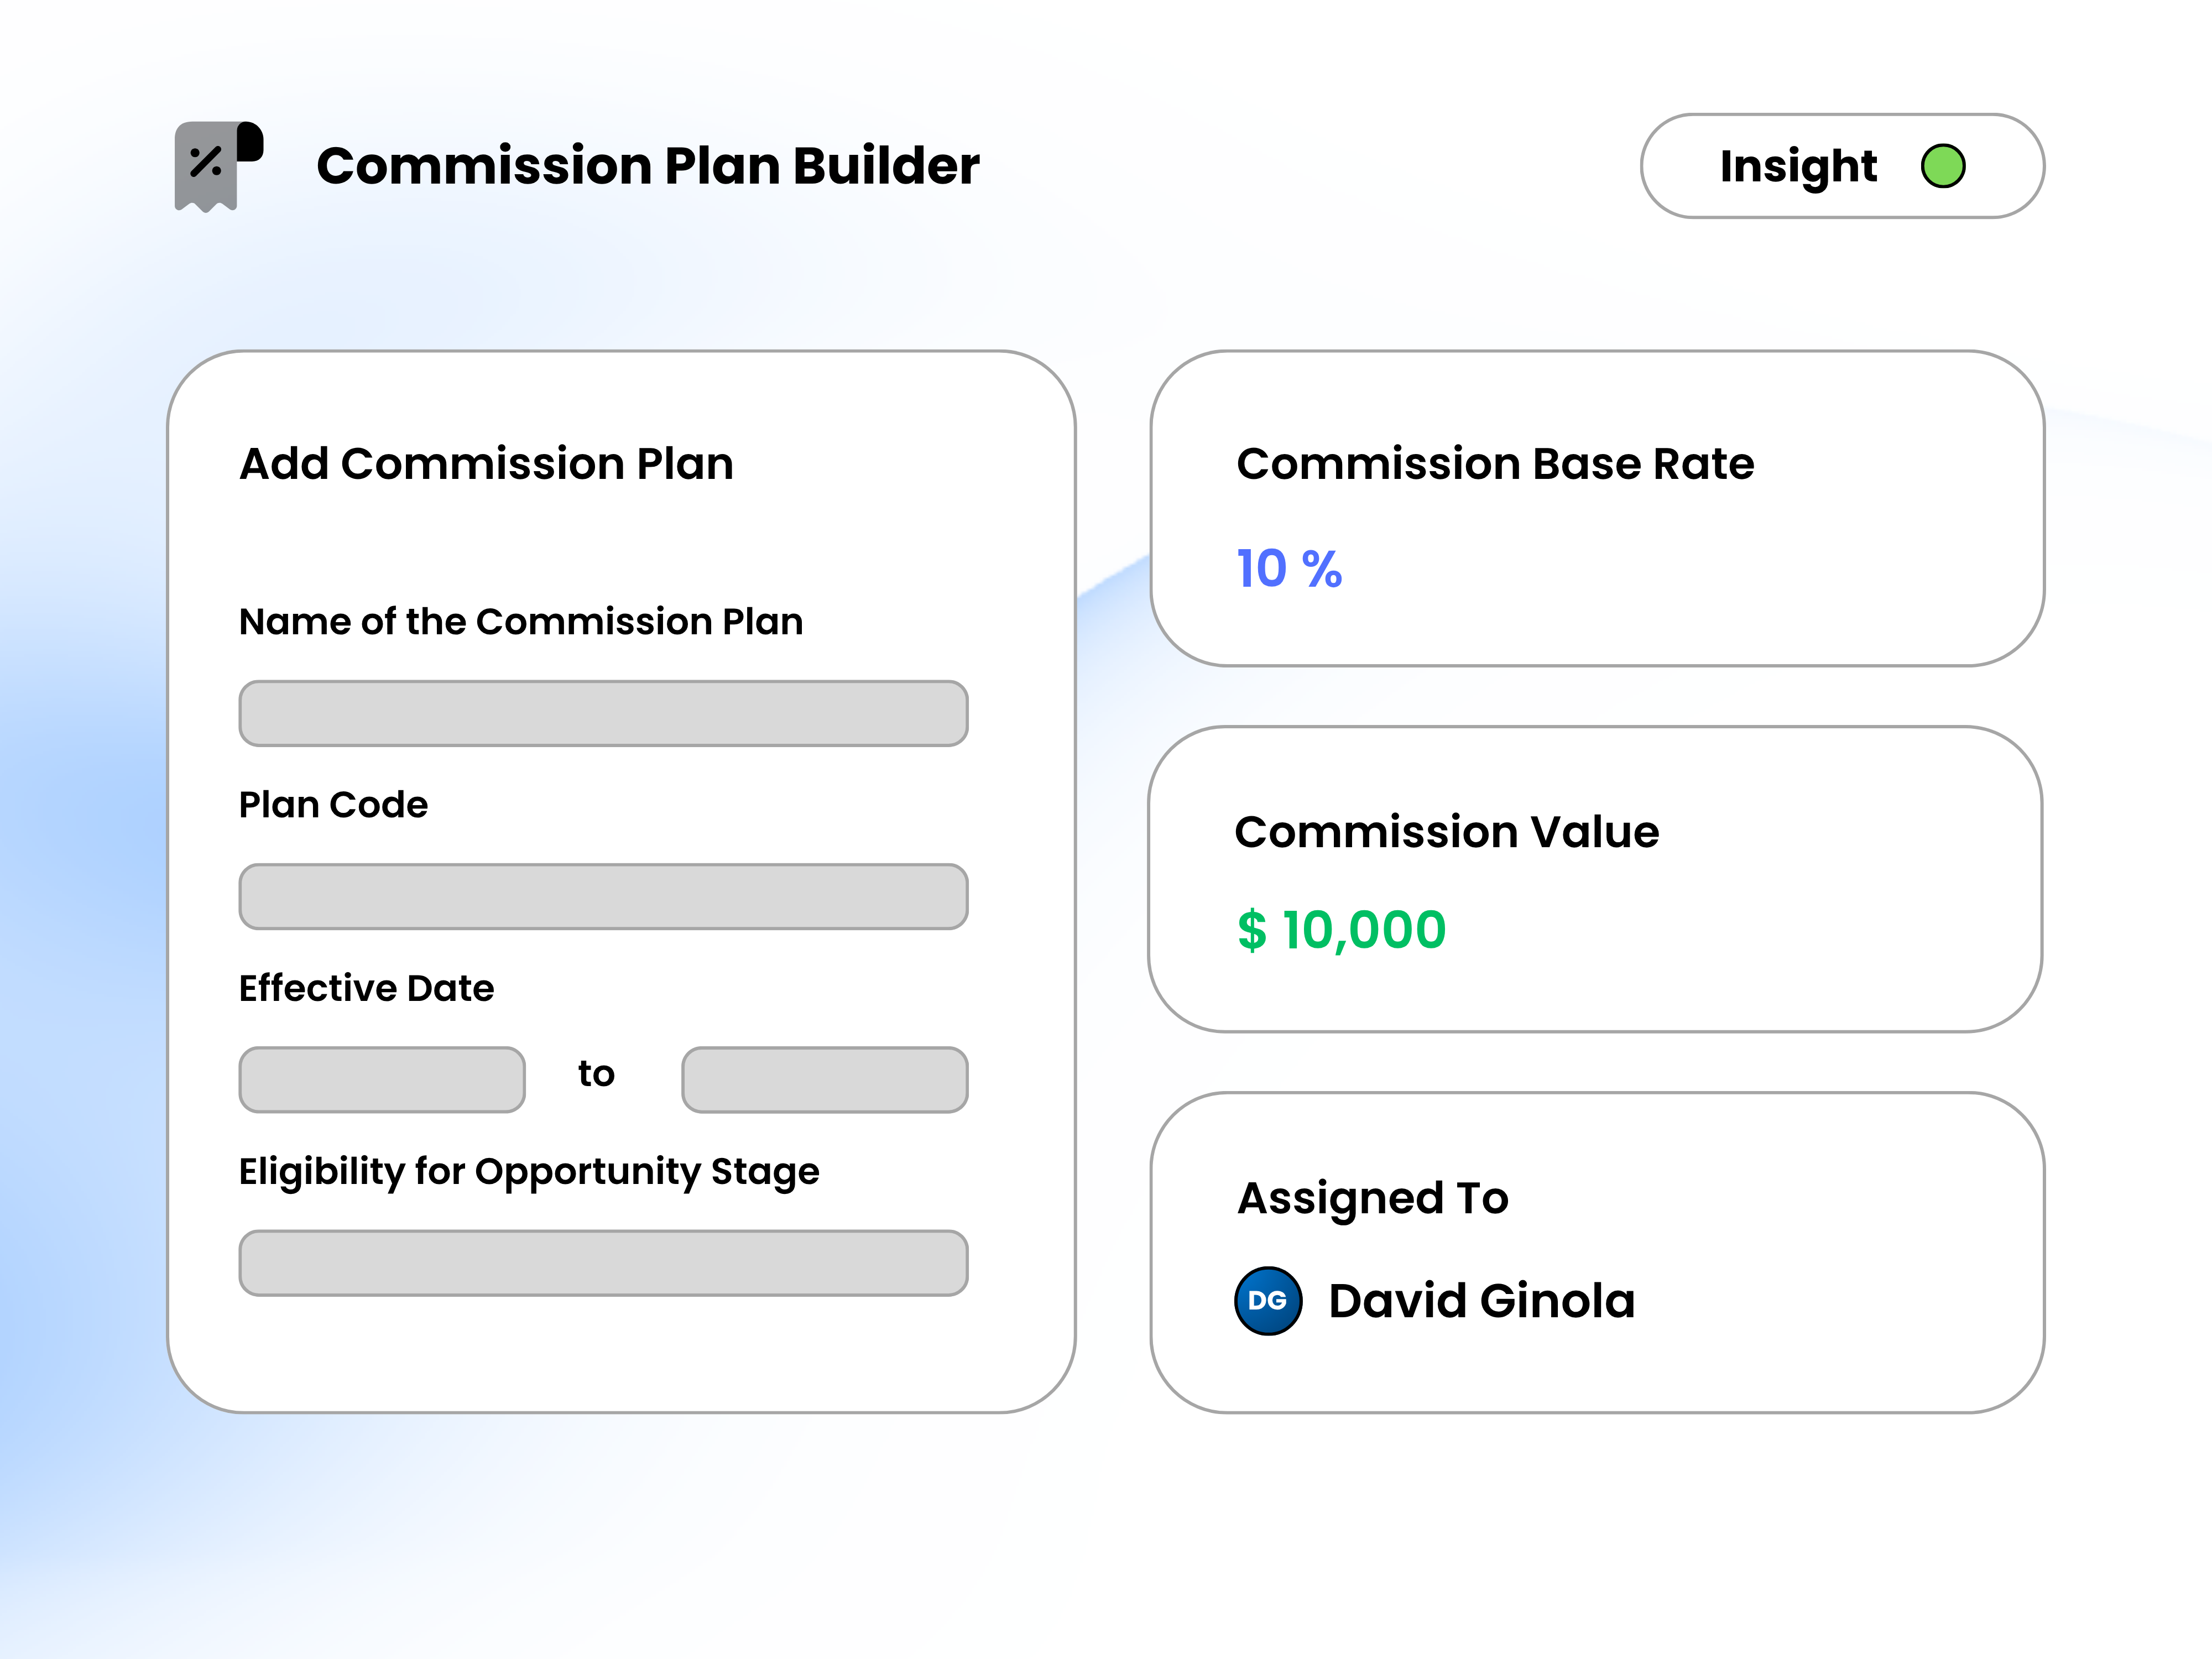Image resolution: width=2212 pixels, height=1659 pixels.
Task: Click the 10 % base rate value
Action: coord(1289,569)
